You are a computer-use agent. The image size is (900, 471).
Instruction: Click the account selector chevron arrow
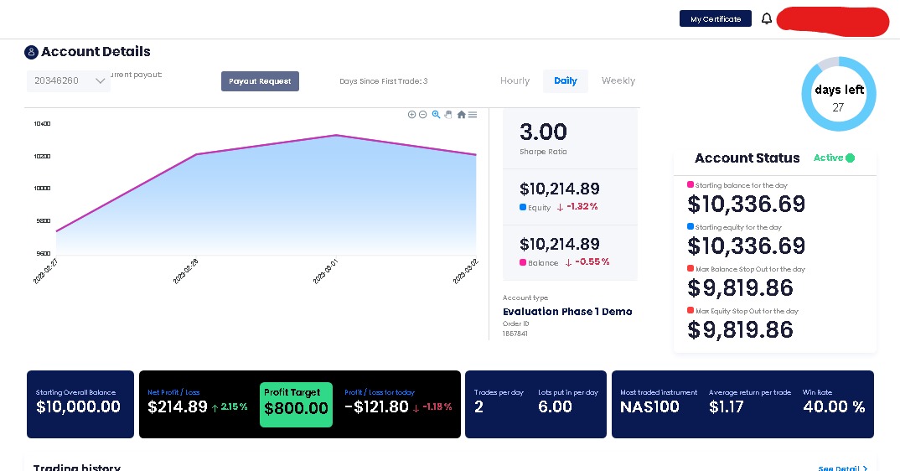tap(100, 81)
